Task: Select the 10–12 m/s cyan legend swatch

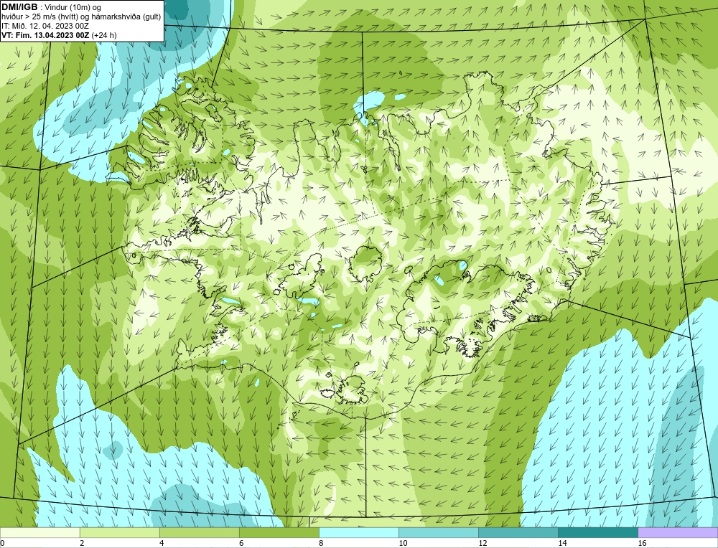Action: (438, 532)
